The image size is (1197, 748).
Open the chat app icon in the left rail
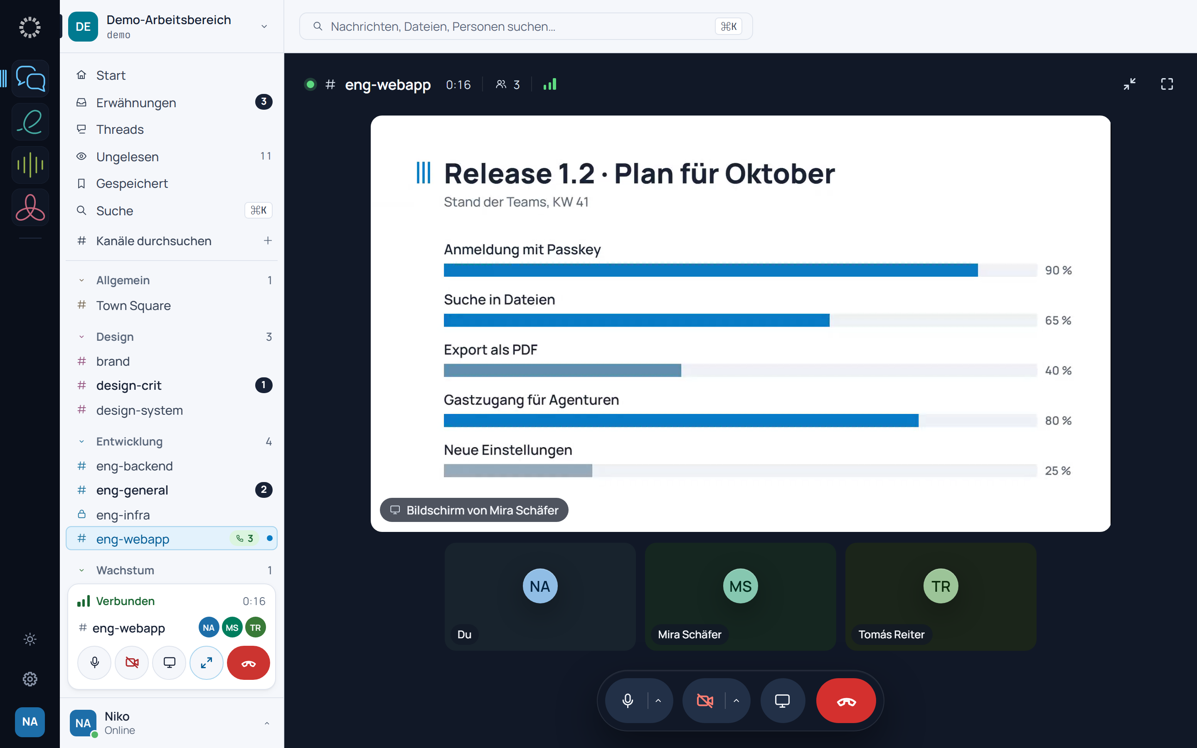pyautogui.click(x=30, y=79)
